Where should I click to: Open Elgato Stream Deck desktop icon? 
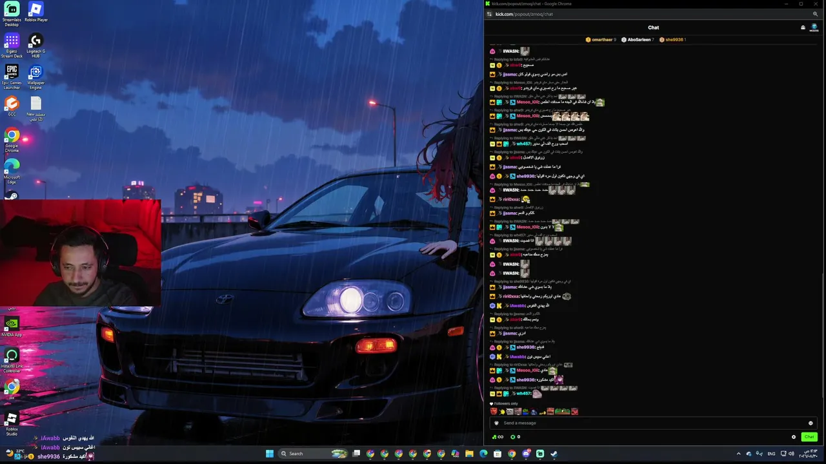pyautogui.click(x=12, y=46)
